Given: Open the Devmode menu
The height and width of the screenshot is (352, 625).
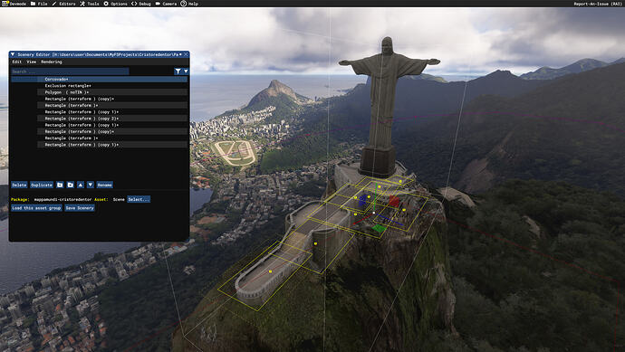Looking at the screenshot, I should [14, 4].
